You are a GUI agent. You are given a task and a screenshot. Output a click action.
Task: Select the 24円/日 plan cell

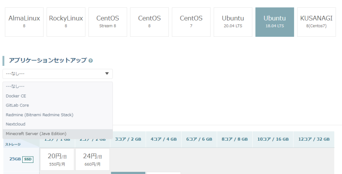tap(92, 159)
